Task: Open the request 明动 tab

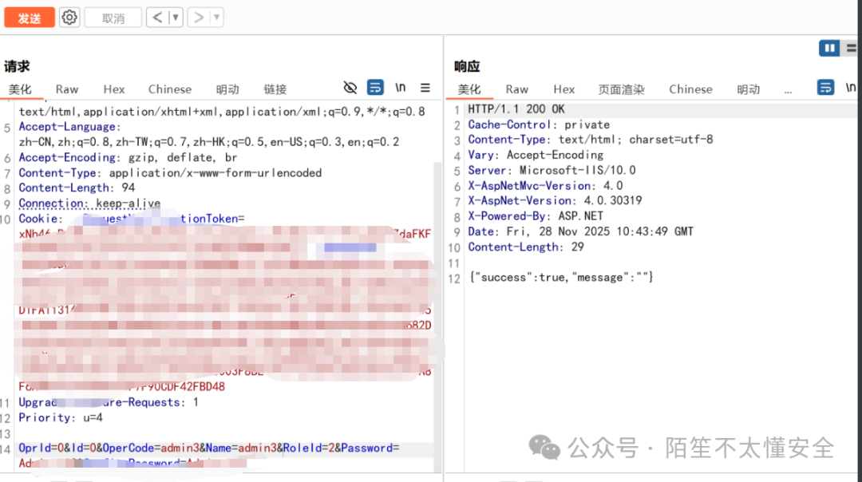Action: [x=227, y=89]
